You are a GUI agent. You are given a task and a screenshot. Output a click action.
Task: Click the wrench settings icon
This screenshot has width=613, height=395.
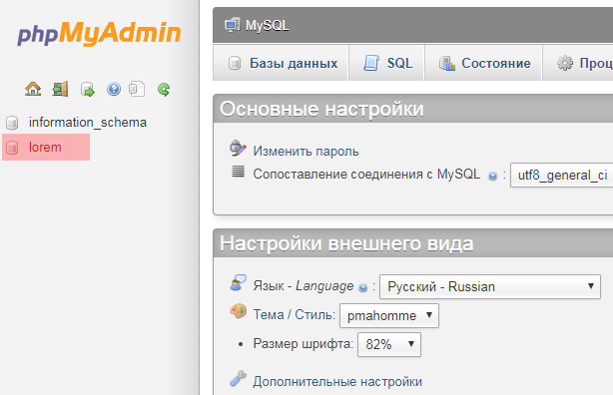238,379
